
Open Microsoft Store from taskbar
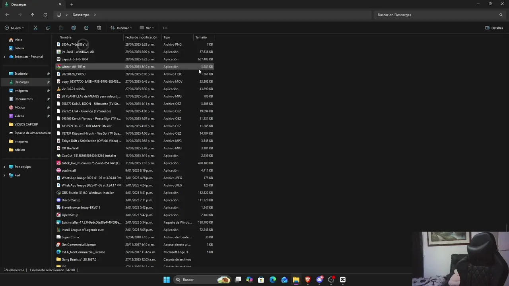[261, 280]
